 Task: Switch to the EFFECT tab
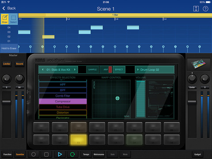(119, 70)
